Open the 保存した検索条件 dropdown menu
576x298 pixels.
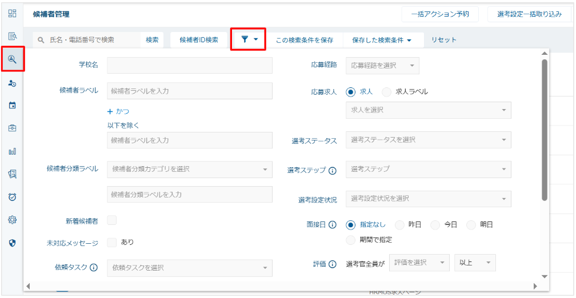pyautogui.click(x=381, y=40)
